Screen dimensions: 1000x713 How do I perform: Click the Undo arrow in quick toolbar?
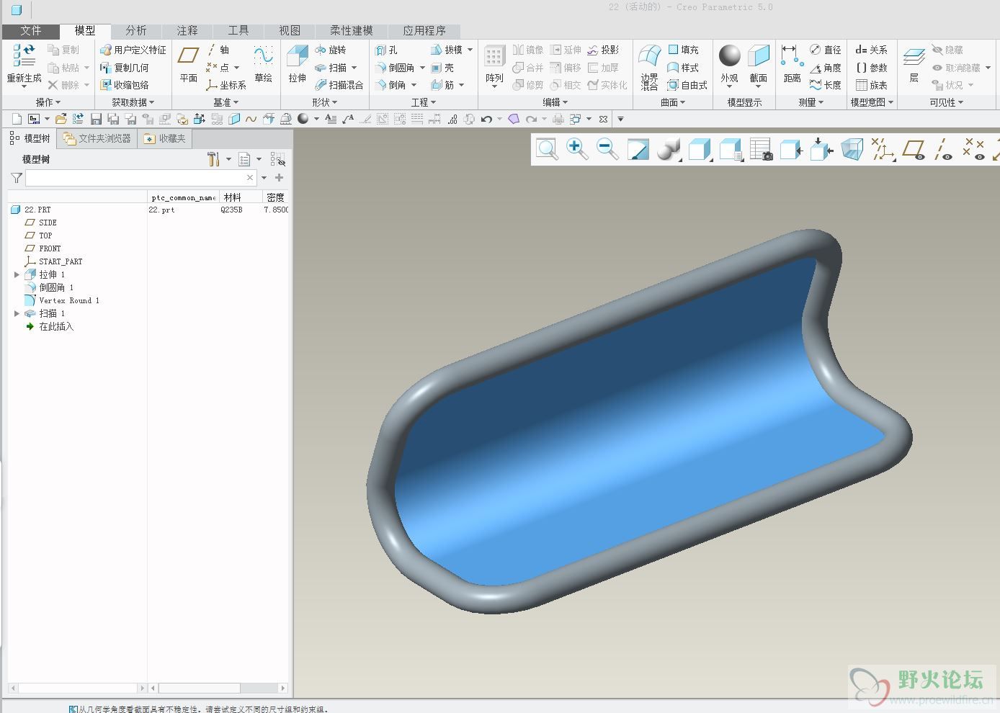pos(486,119)
